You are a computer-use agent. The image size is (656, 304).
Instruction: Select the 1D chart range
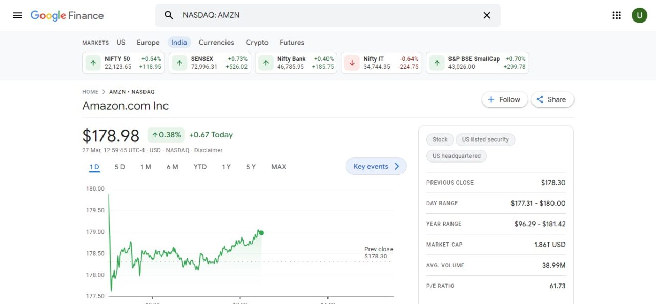click(94, 167)
